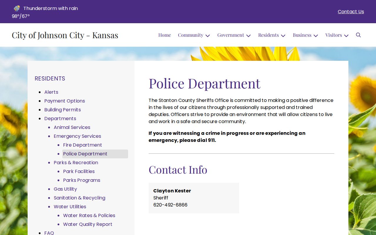Screen dimensions: 376x235
Task: Open Animal Services in the sidebar
Action: [x=72, y=127]
